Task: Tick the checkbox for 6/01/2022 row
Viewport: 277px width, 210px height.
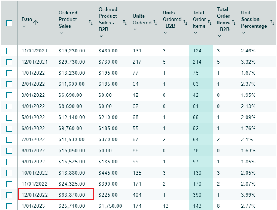Action: click(x=9, y=128)
